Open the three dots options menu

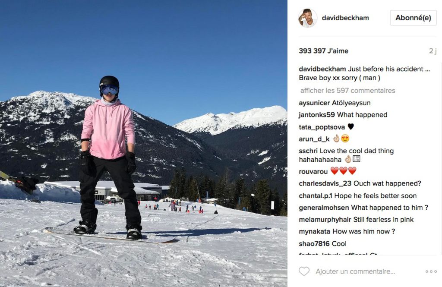pos(431,271)
